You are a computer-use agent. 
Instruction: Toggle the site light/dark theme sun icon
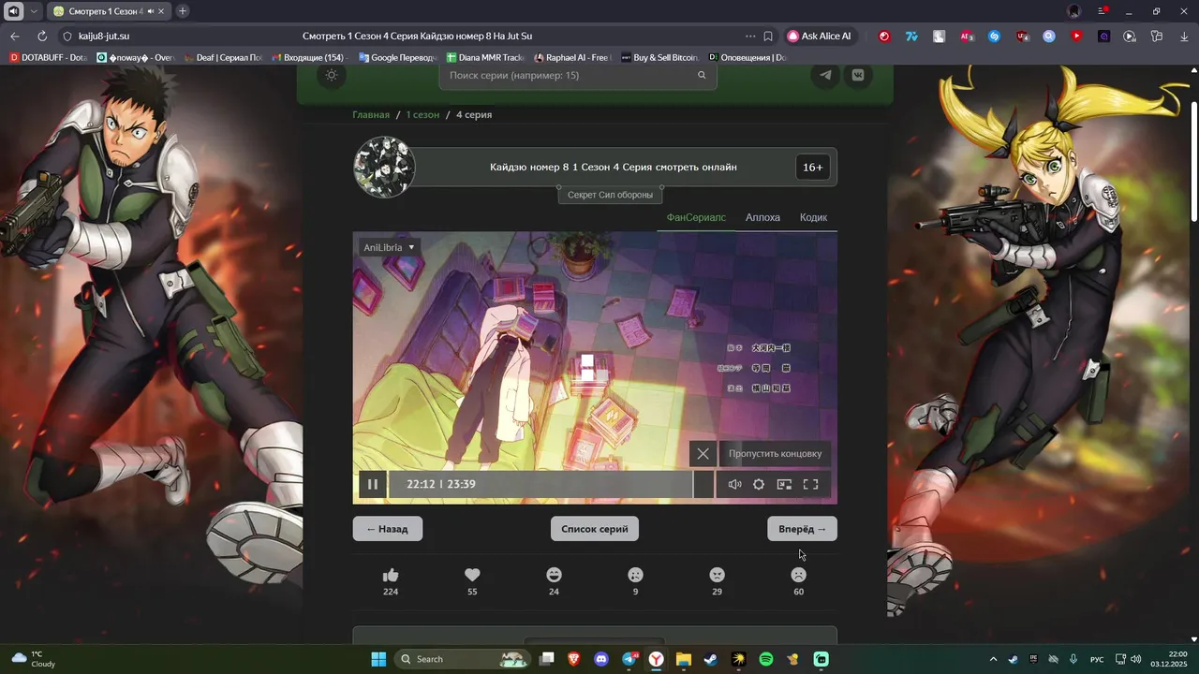click(x=331, y=75)
